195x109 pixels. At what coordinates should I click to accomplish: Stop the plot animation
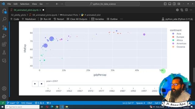(41, 84)
